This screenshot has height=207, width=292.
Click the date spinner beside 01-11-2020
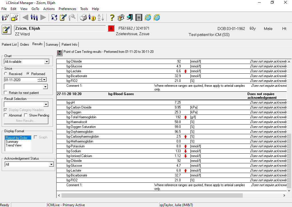pyautogui.click(x=40, y=80)
